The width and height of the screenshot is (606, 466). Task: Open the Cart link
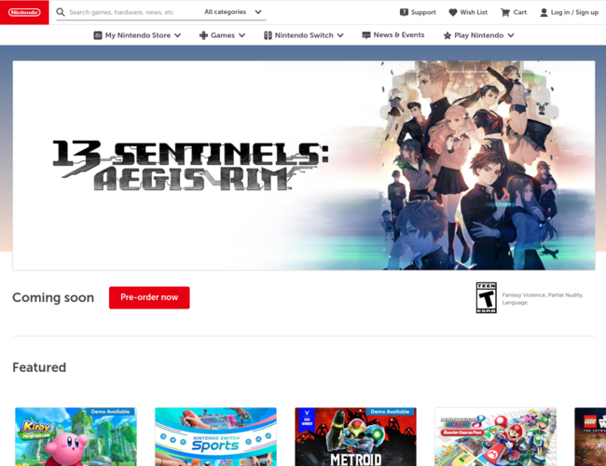[x=514, y=12]
